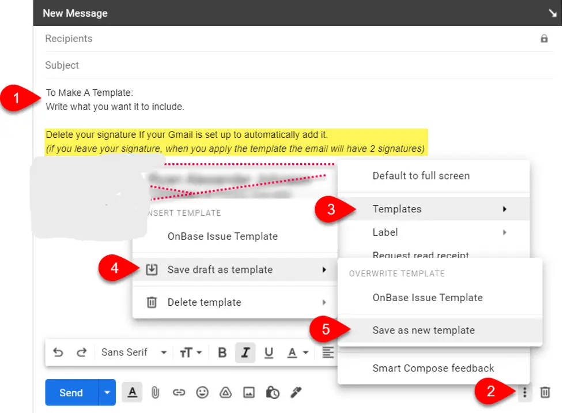Viewport: 563px width, 413px height.
Task: Toggle formatting options A button
Action: pyautogui.click(x=132, y=392)
